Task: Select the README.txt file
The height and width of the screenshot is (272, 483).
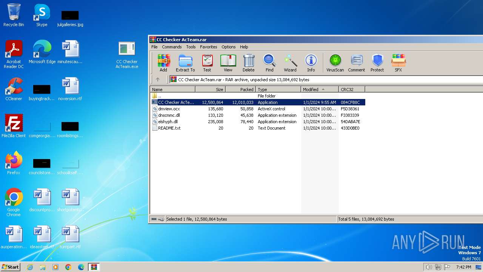Action: (258, 128)
